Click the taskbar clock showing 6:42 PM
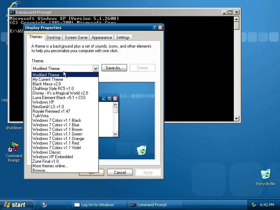Image resolution: width=280 pixels, height=210 pixels. [267, 205]
